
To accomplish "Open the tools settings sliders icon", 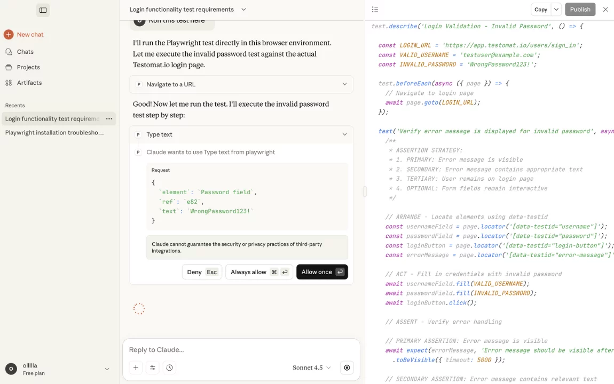I will pyautogui.click(x=153, y=367).
